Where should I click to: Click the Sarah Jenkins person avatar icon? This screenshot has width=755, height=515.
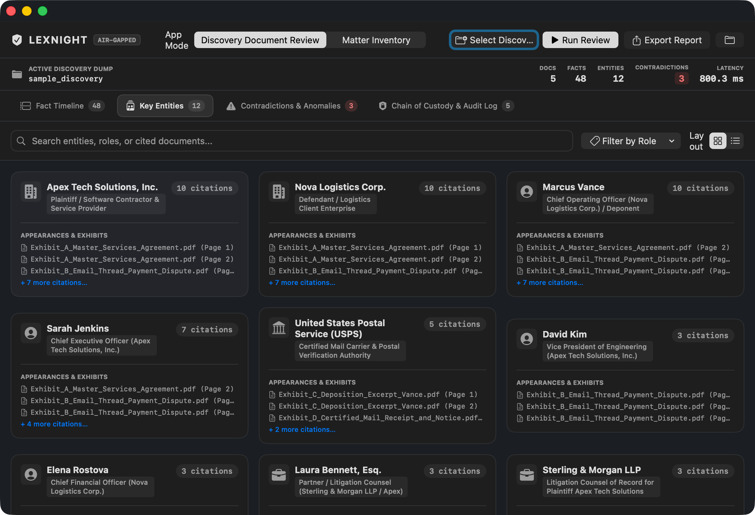click(x=31, y=333)
